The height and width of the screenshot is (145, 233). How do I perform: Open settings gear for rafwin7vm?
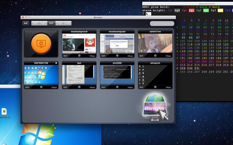pyautogui.click(x=155, y=56)
